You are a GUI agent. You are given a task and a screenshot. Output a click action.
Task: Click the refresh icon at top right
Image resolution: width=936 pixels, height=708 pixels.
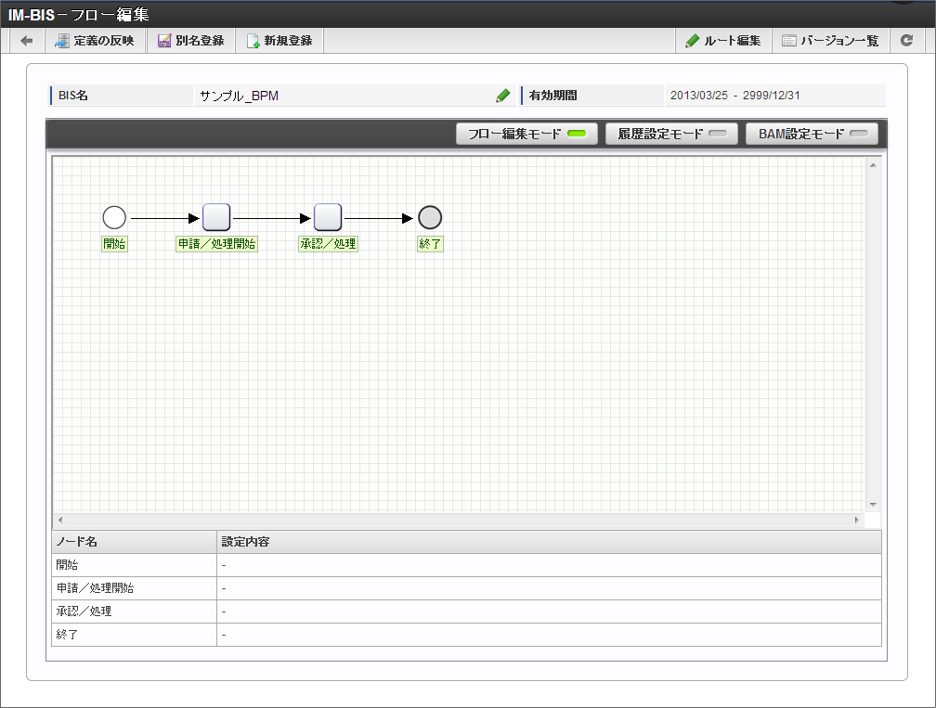[906, 41]
